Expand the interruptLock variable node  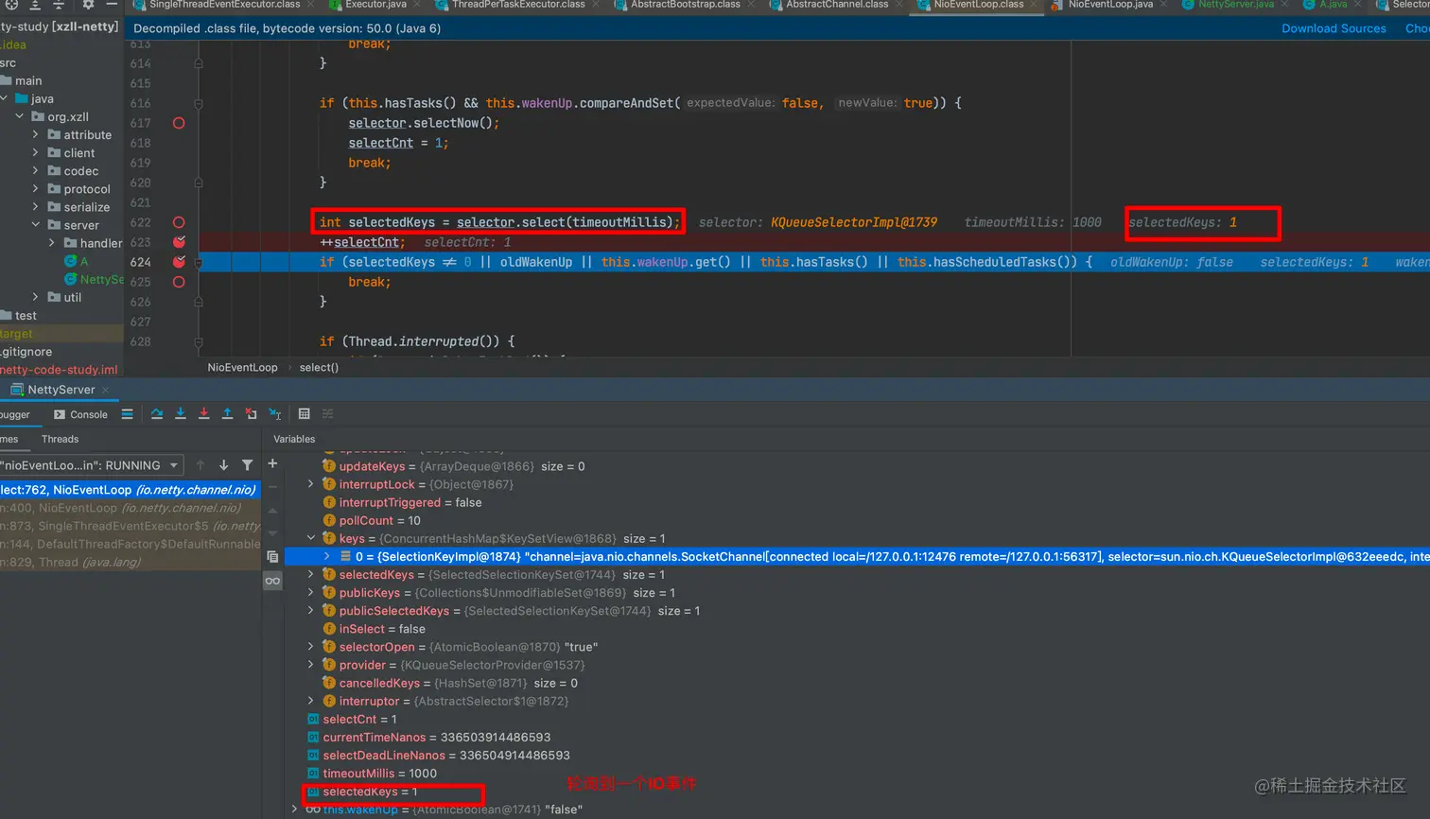310,484
